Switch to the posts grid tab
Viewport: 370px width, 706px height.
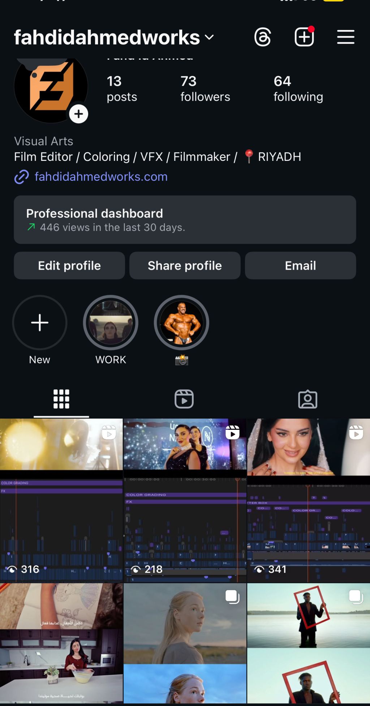(x=61, y=399)
